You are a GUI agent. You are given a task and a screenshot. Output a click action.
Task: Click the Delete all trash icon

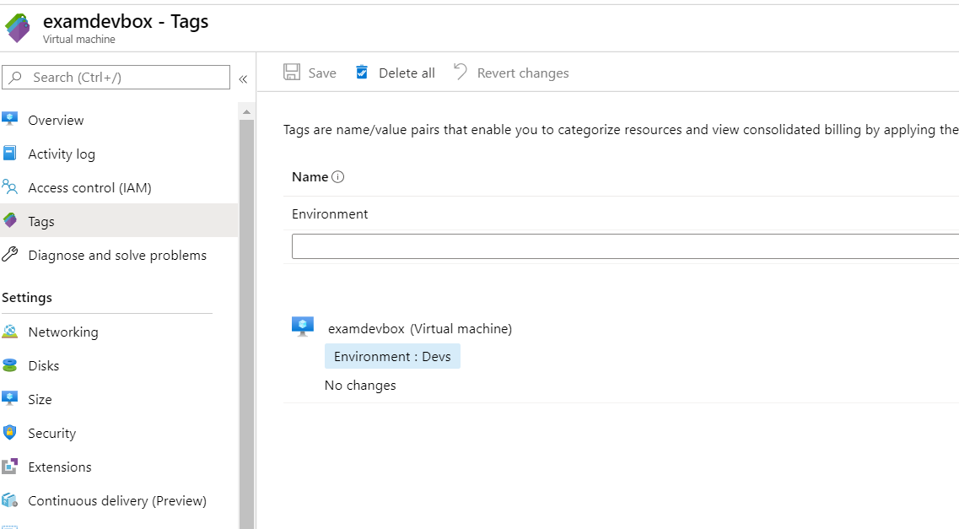click(x=362, y=73)
